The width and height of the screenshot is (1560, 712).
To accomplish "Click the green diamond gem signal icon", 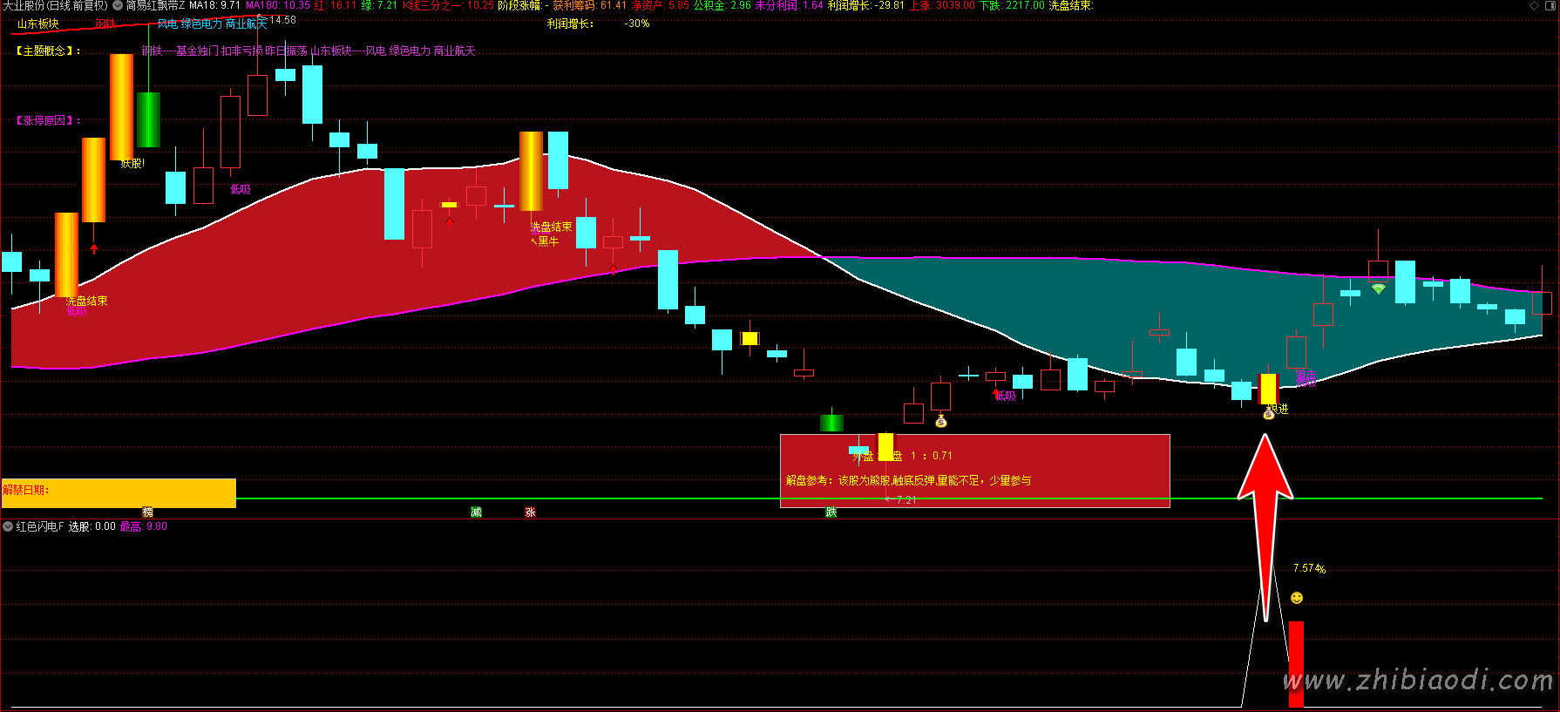I will [1378, 288].
